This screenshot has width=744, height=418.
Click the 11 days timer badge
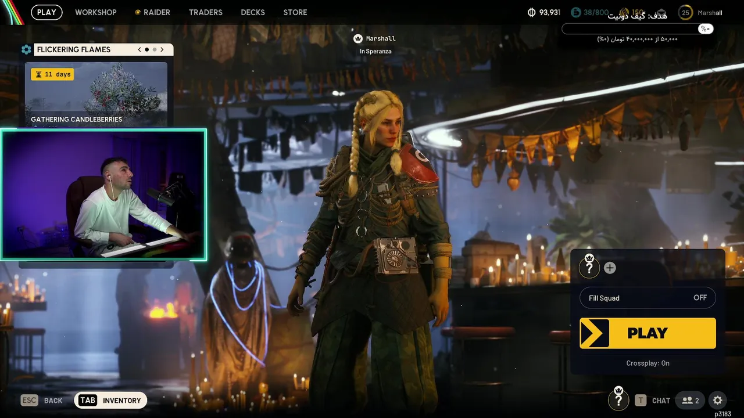tap(52, 74)
